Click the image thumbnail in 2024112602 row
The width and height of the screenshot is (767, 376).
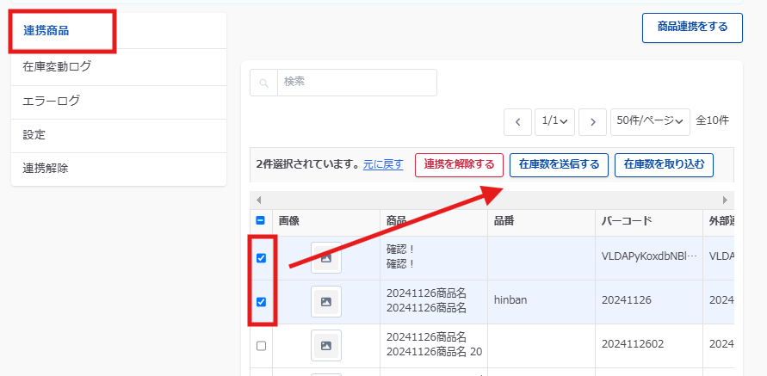tap(326, 346)
